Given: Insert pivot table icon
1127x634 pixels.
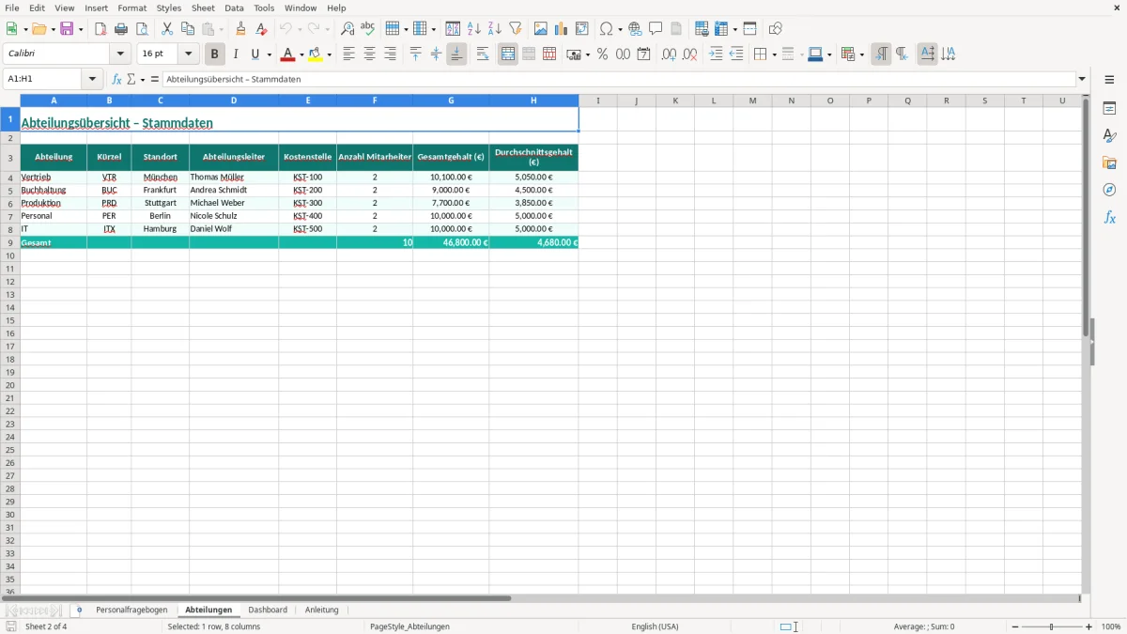Looking at the screenshot, I should coord(582,29).
